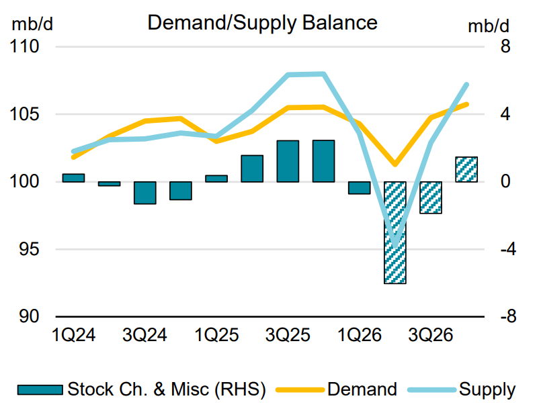
Task: Select the Stock Ch. & Misc legend swatch
Action: tap(40, 390)
